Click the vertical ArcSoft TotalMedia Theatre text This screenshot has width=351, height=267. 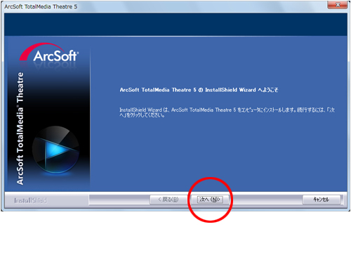(20, 129)
